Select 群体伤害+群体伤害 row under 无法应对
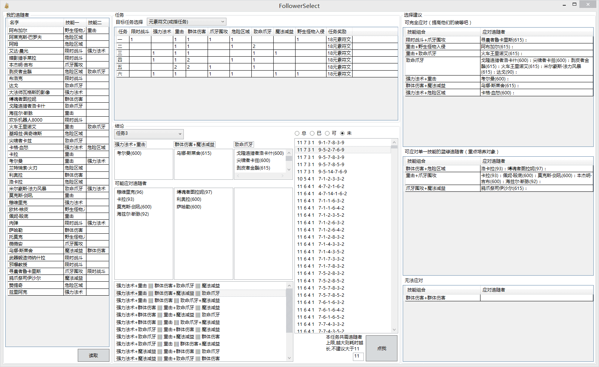Viewport: 599px width, 367px height. coord(499,298)
